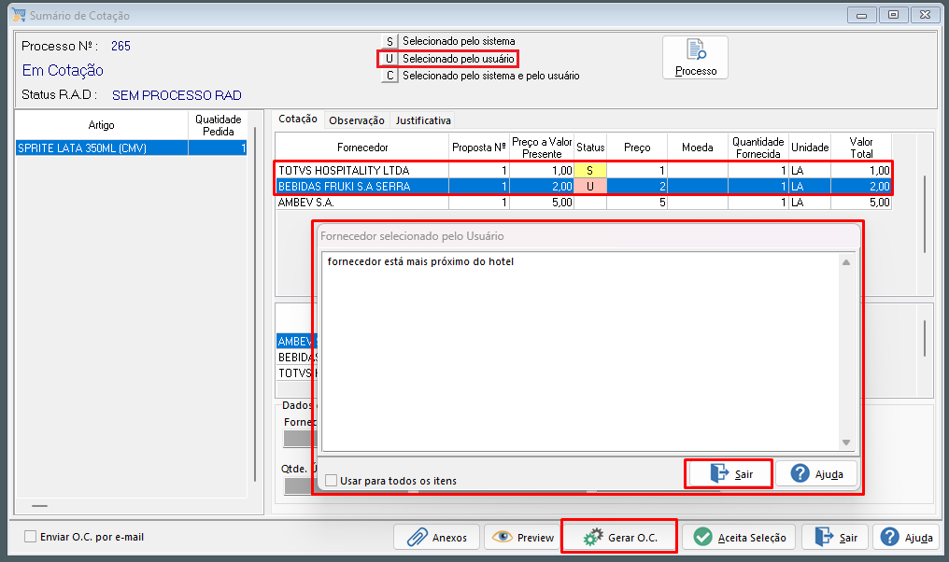949x562 pixels.
Task: Click the Fornecedor column header
Action: [x=361, y=147]
